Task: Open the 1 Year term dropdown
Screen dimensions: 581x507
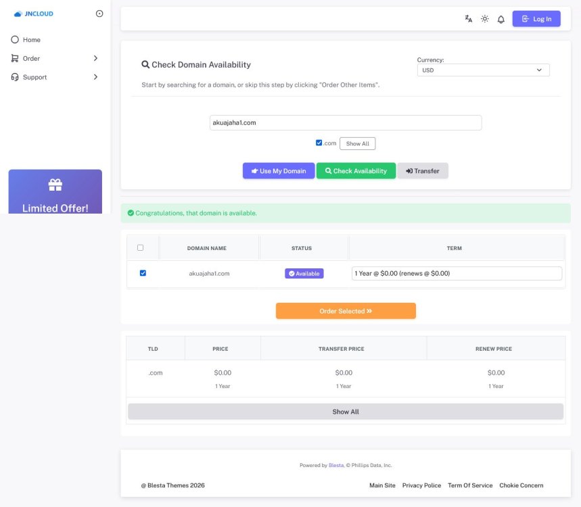Action: (x=457, y=273)
